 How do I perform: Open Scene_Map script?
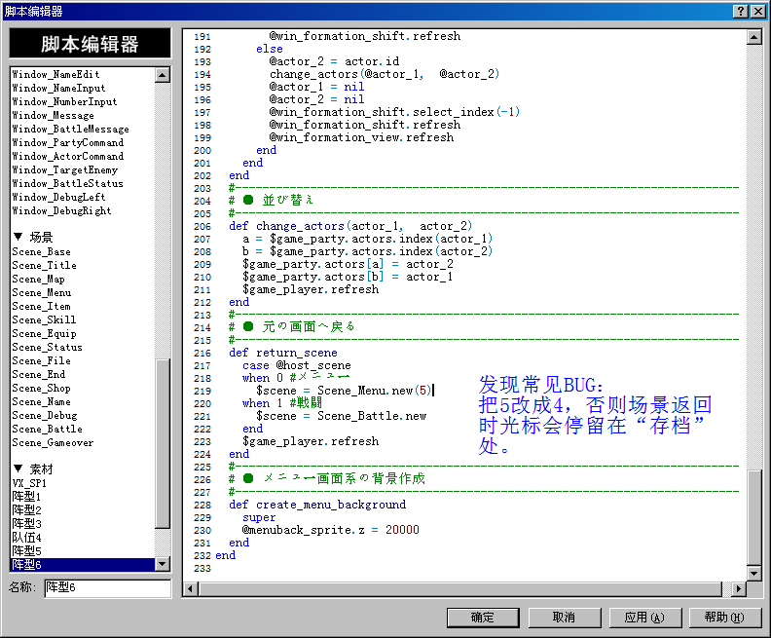click(x=38, y=280)
